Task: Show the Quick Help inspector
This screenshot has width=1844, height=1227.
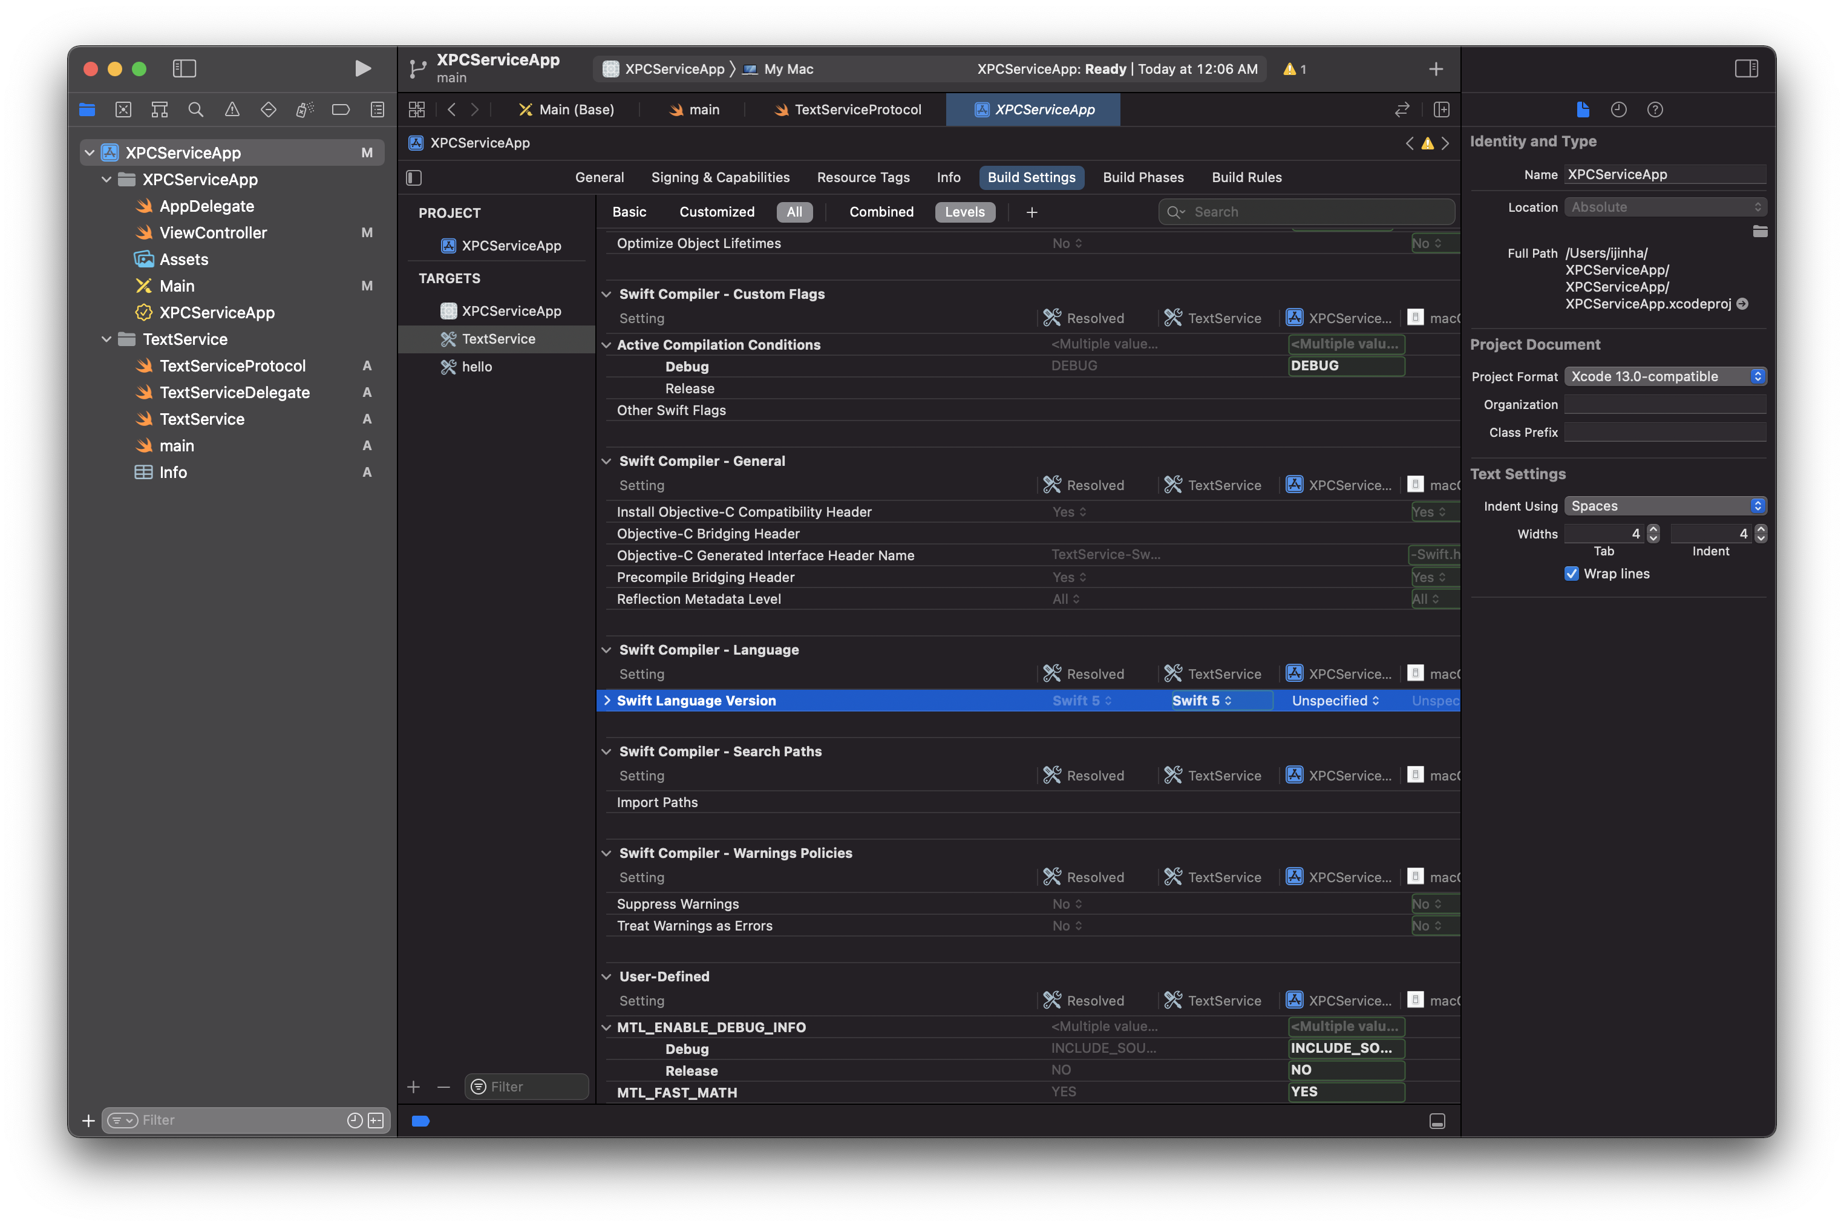Action: coord(1655,110)
